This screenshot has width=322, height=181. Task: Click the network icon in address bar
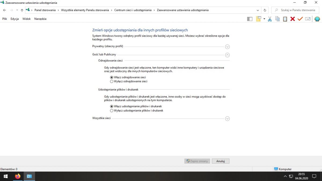pyautogui.click(x=28, y=10)
